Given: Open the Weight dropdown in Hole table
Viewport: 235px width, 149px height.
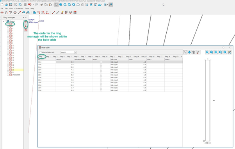Looking at the screenshot, I should click(x=75, y=52).
